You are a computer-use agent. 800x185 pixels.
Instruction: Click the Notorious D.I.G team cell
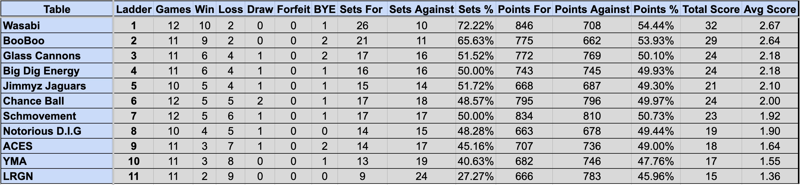click(56, 131)
